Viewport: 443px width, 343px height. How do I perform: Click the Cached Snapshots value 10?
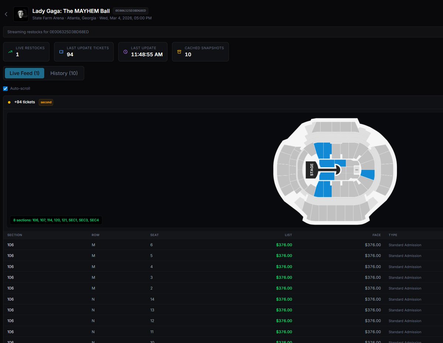pyautogui.click(x=188, y=55)
